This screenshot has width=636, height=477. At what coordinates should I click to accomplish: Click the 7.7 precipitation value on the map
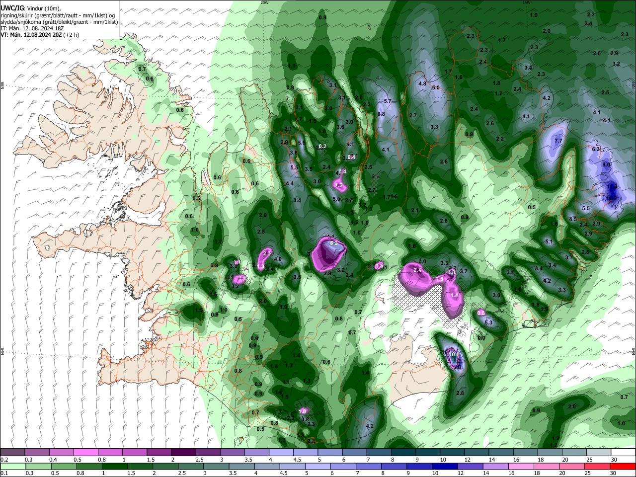click(558, 141)
